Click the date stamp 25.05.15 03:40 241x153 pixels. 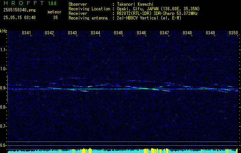point(20,18)
